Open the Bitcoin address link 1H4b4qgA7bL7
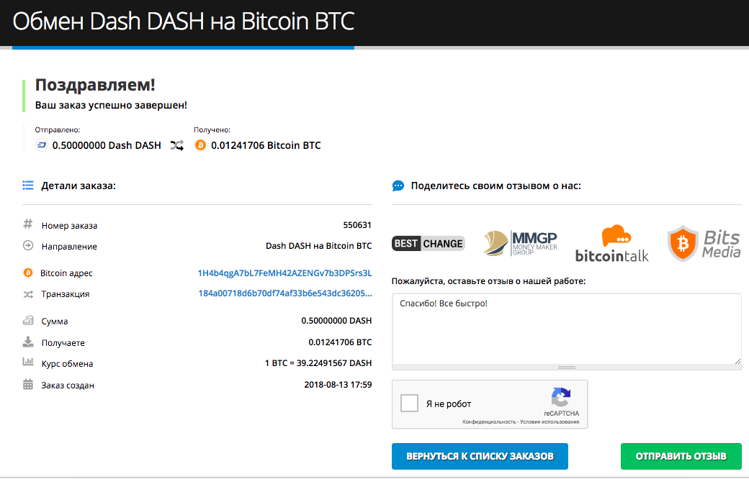 pyautogui.click(x=284, y=273)
